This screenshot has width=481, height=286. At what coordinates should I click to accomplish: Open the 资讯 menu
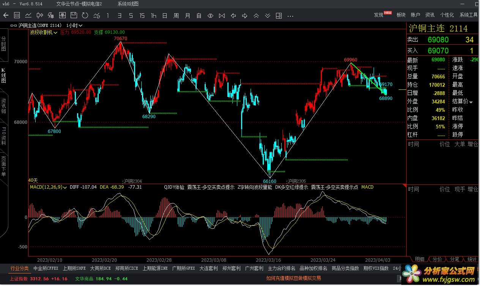pyautogui.click(x=430, y=15)
